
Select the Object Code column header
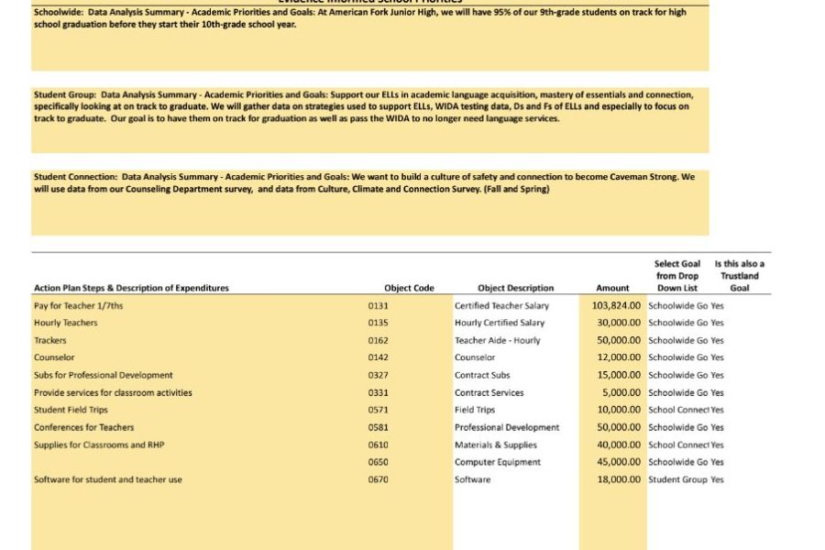[x=409, y=288]
